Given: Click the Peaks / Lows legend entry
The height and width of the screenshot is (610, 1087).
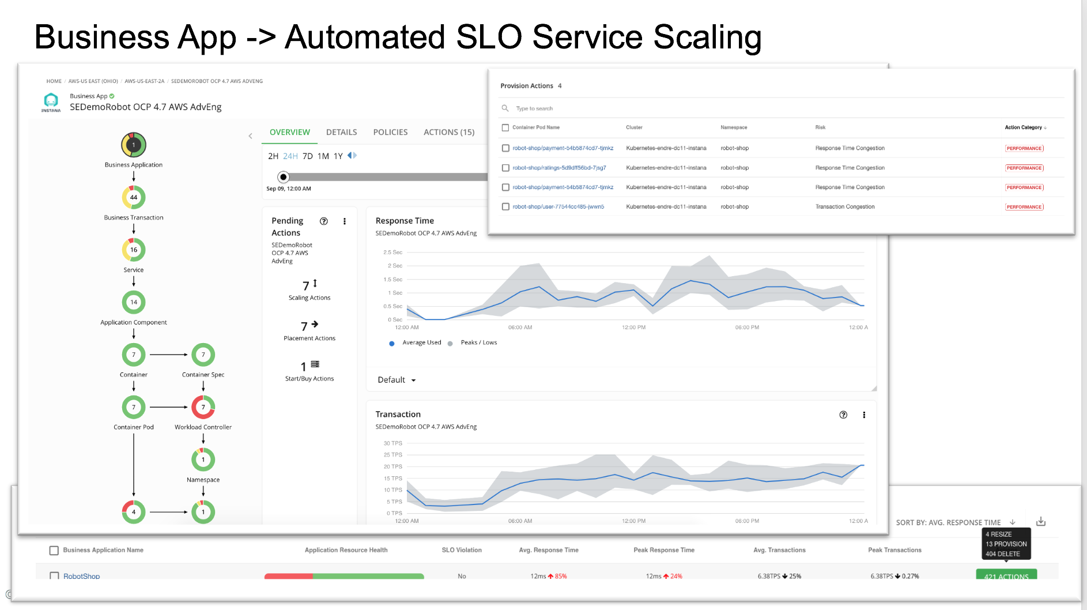Looking at the screenshot, I should 472,342.
